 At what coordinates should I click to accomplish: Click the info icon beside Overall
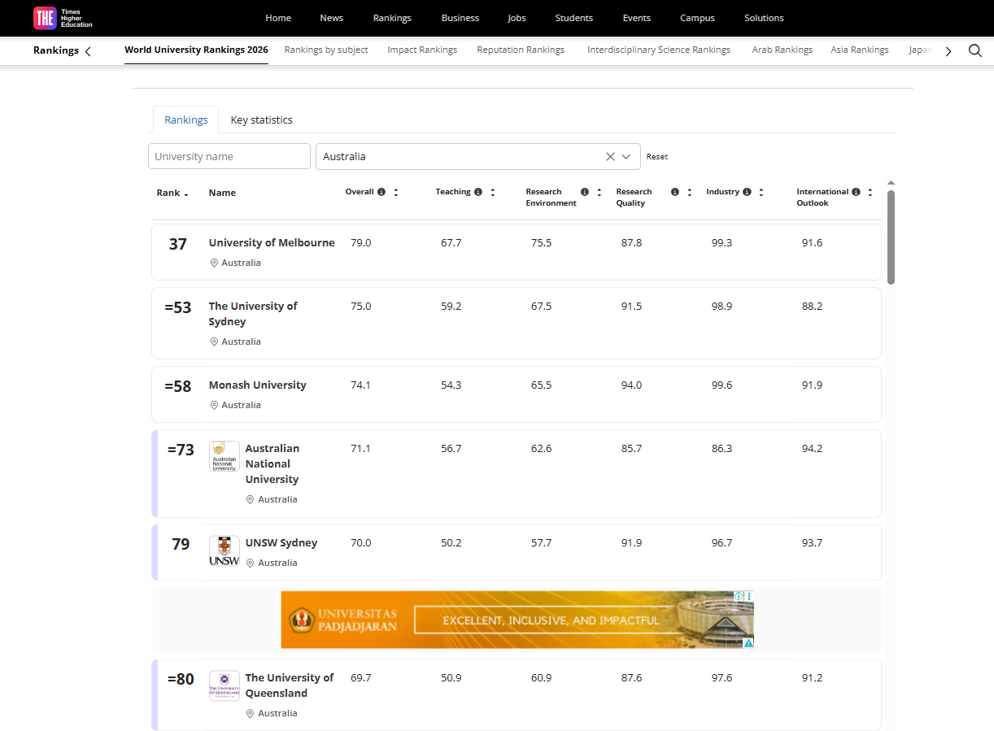click(381, 192)
